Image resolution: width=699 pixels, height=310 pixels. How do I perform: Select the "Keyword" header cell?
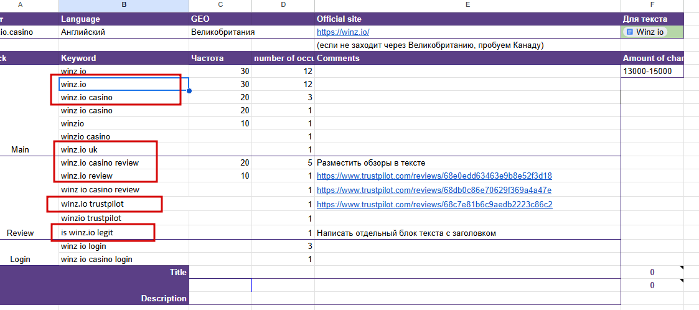point(123,58)
